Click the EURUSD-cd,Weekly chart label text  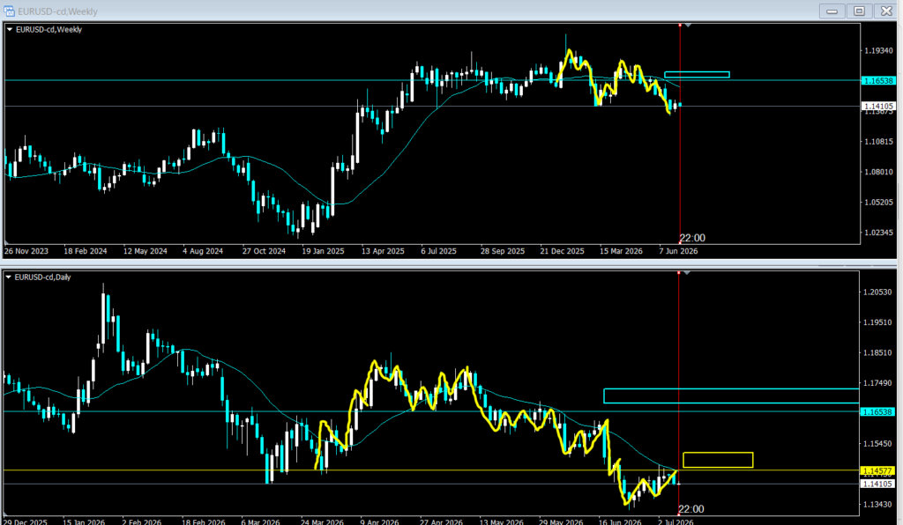(49, 29)
